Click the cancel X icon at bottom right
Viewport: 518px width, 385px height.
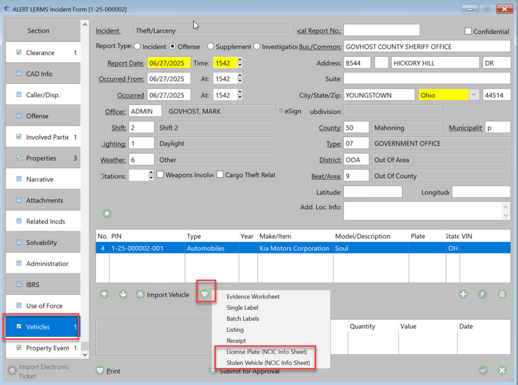(x=502, y=370)
